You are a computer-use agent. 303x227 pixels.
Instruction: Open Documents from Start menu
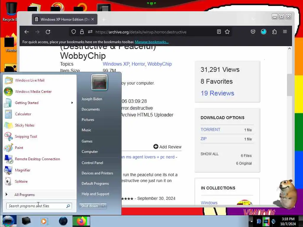click(x=91, y=109)
